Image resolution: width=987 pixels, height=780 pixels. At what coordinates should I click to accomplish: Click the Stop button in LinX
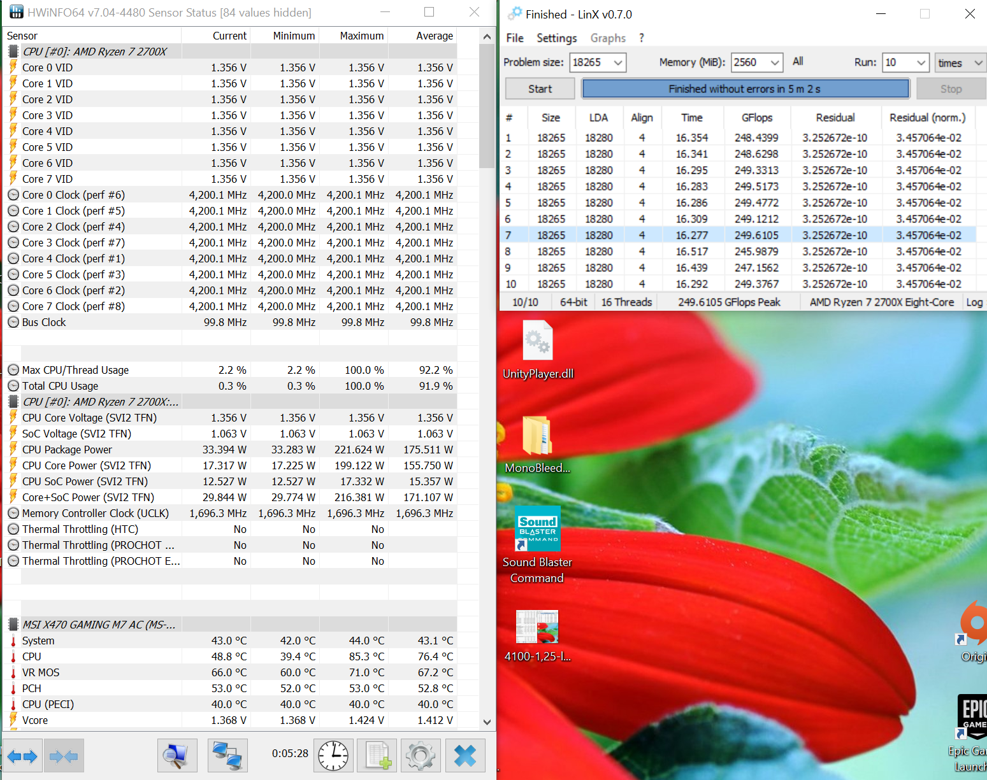[x=951, y=89]
